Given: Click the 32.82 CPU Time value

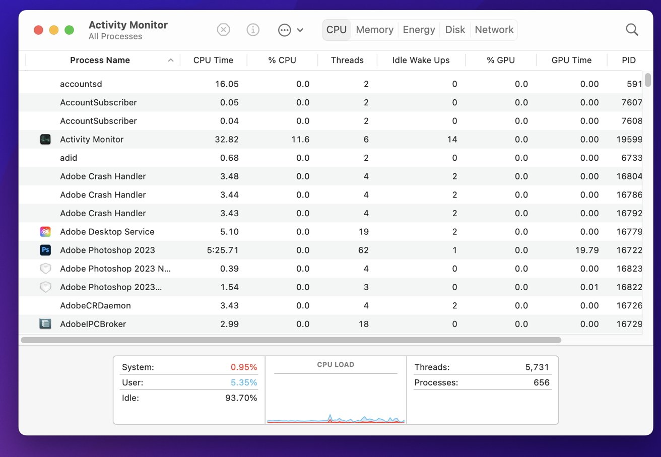Looking at the screenshot, I should click(x=227, y=140).
